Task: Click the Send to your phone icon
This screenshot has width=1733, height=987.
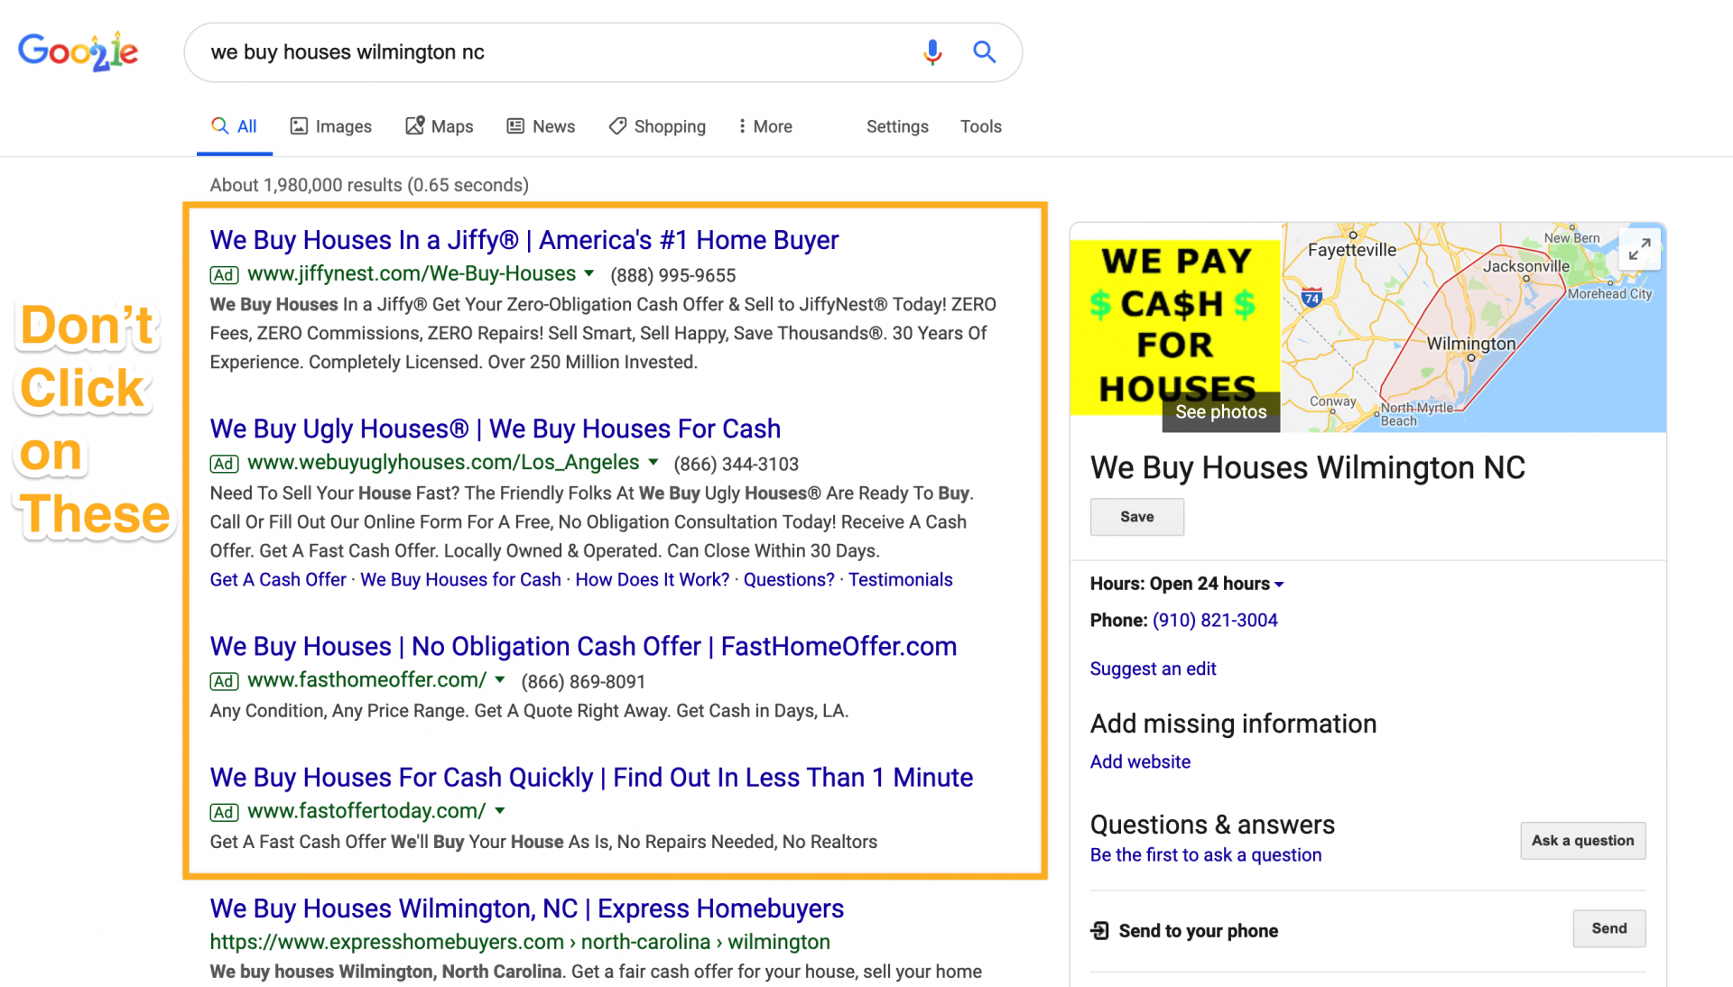Action: pyautogui.click(x=1099, y=930)
